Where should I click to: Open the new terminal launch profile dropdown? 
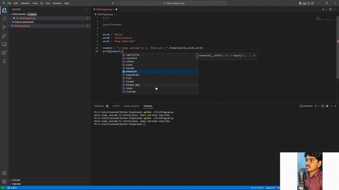(318, 106)
